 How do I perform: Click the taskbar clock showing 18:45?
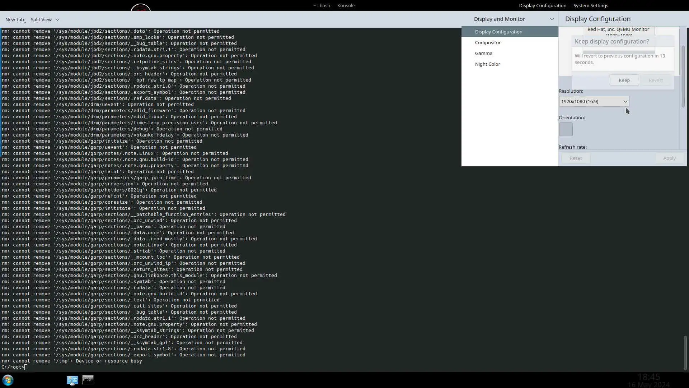(x=648, y=377)
